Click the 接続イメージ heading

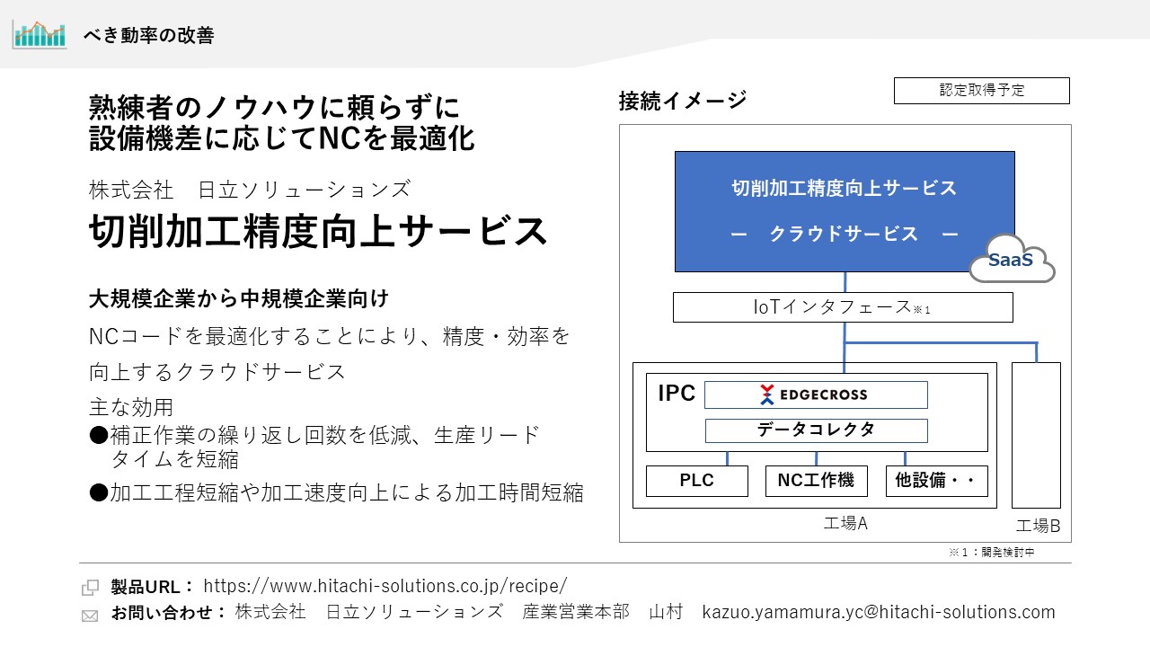tap(683, 101)
